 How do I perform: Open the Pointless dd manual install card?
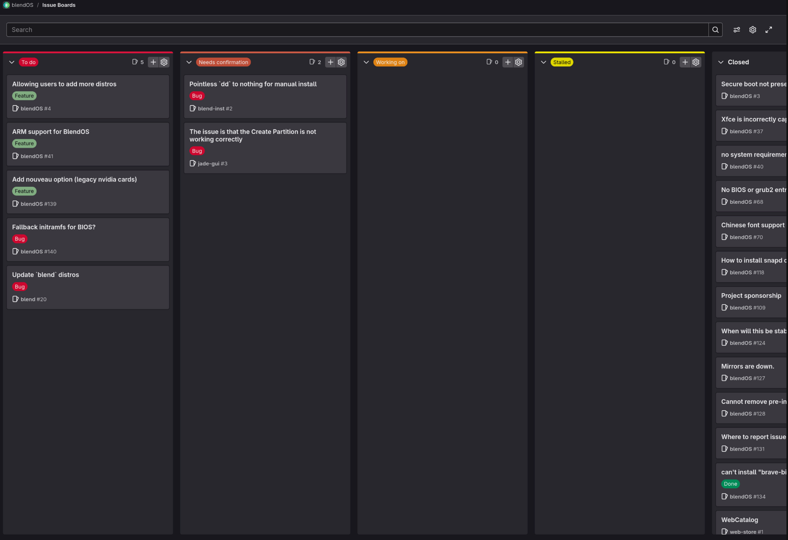tap(253, 84)
